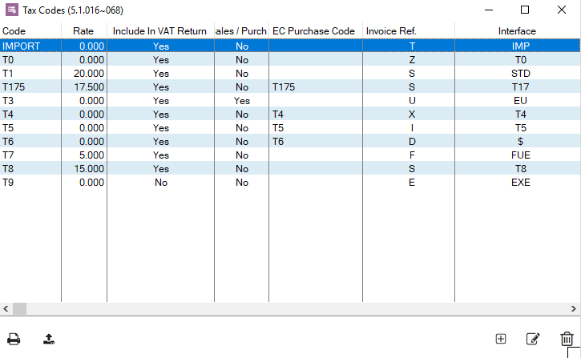The width and height of the screenshot is (581, 358).
Task: Click the Include In VAT Return header
Action: click(160, 31)
